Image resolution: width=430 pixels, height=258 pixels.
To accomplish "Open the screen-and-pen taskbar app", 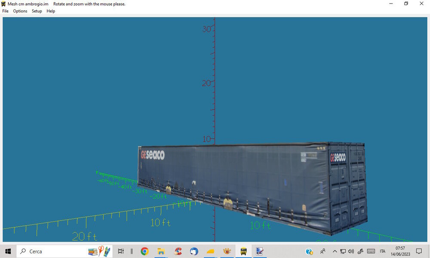I will tap(259, 251).
